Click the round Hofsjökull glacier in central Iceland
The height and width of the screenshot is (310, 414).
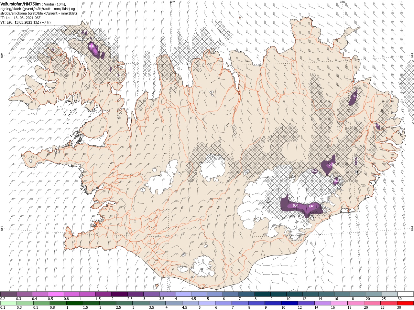pyautogui.click(x=212, y=168)
